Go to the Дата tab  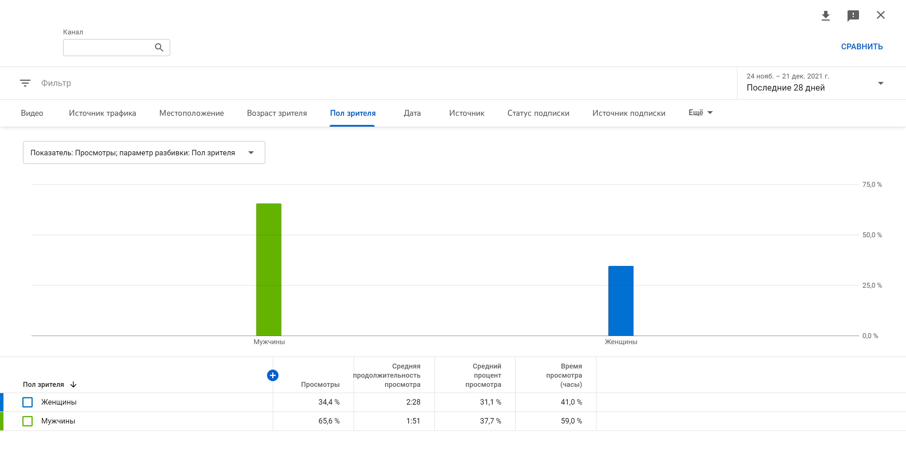pos(412,113)
